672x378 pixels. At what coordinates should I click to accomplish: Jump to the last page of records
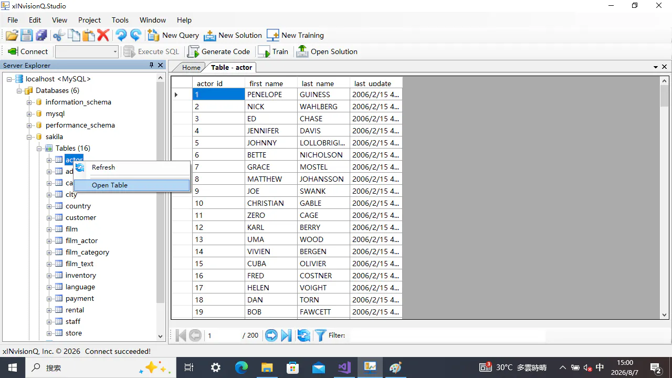(287, 335)
